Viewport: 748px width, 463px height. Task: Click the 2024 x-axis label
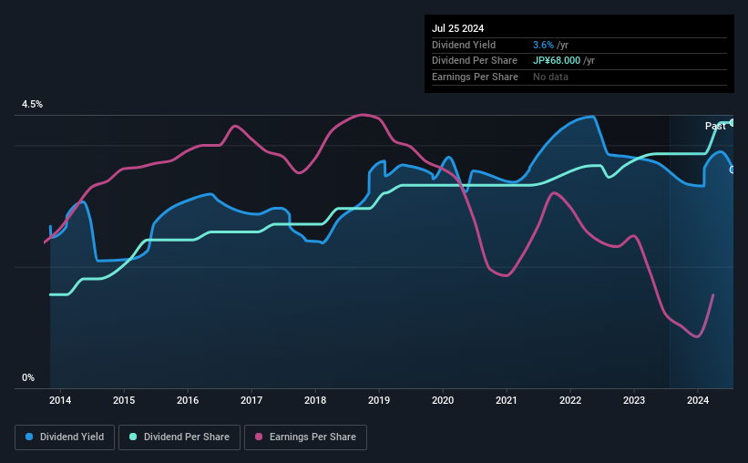[697, 400]
